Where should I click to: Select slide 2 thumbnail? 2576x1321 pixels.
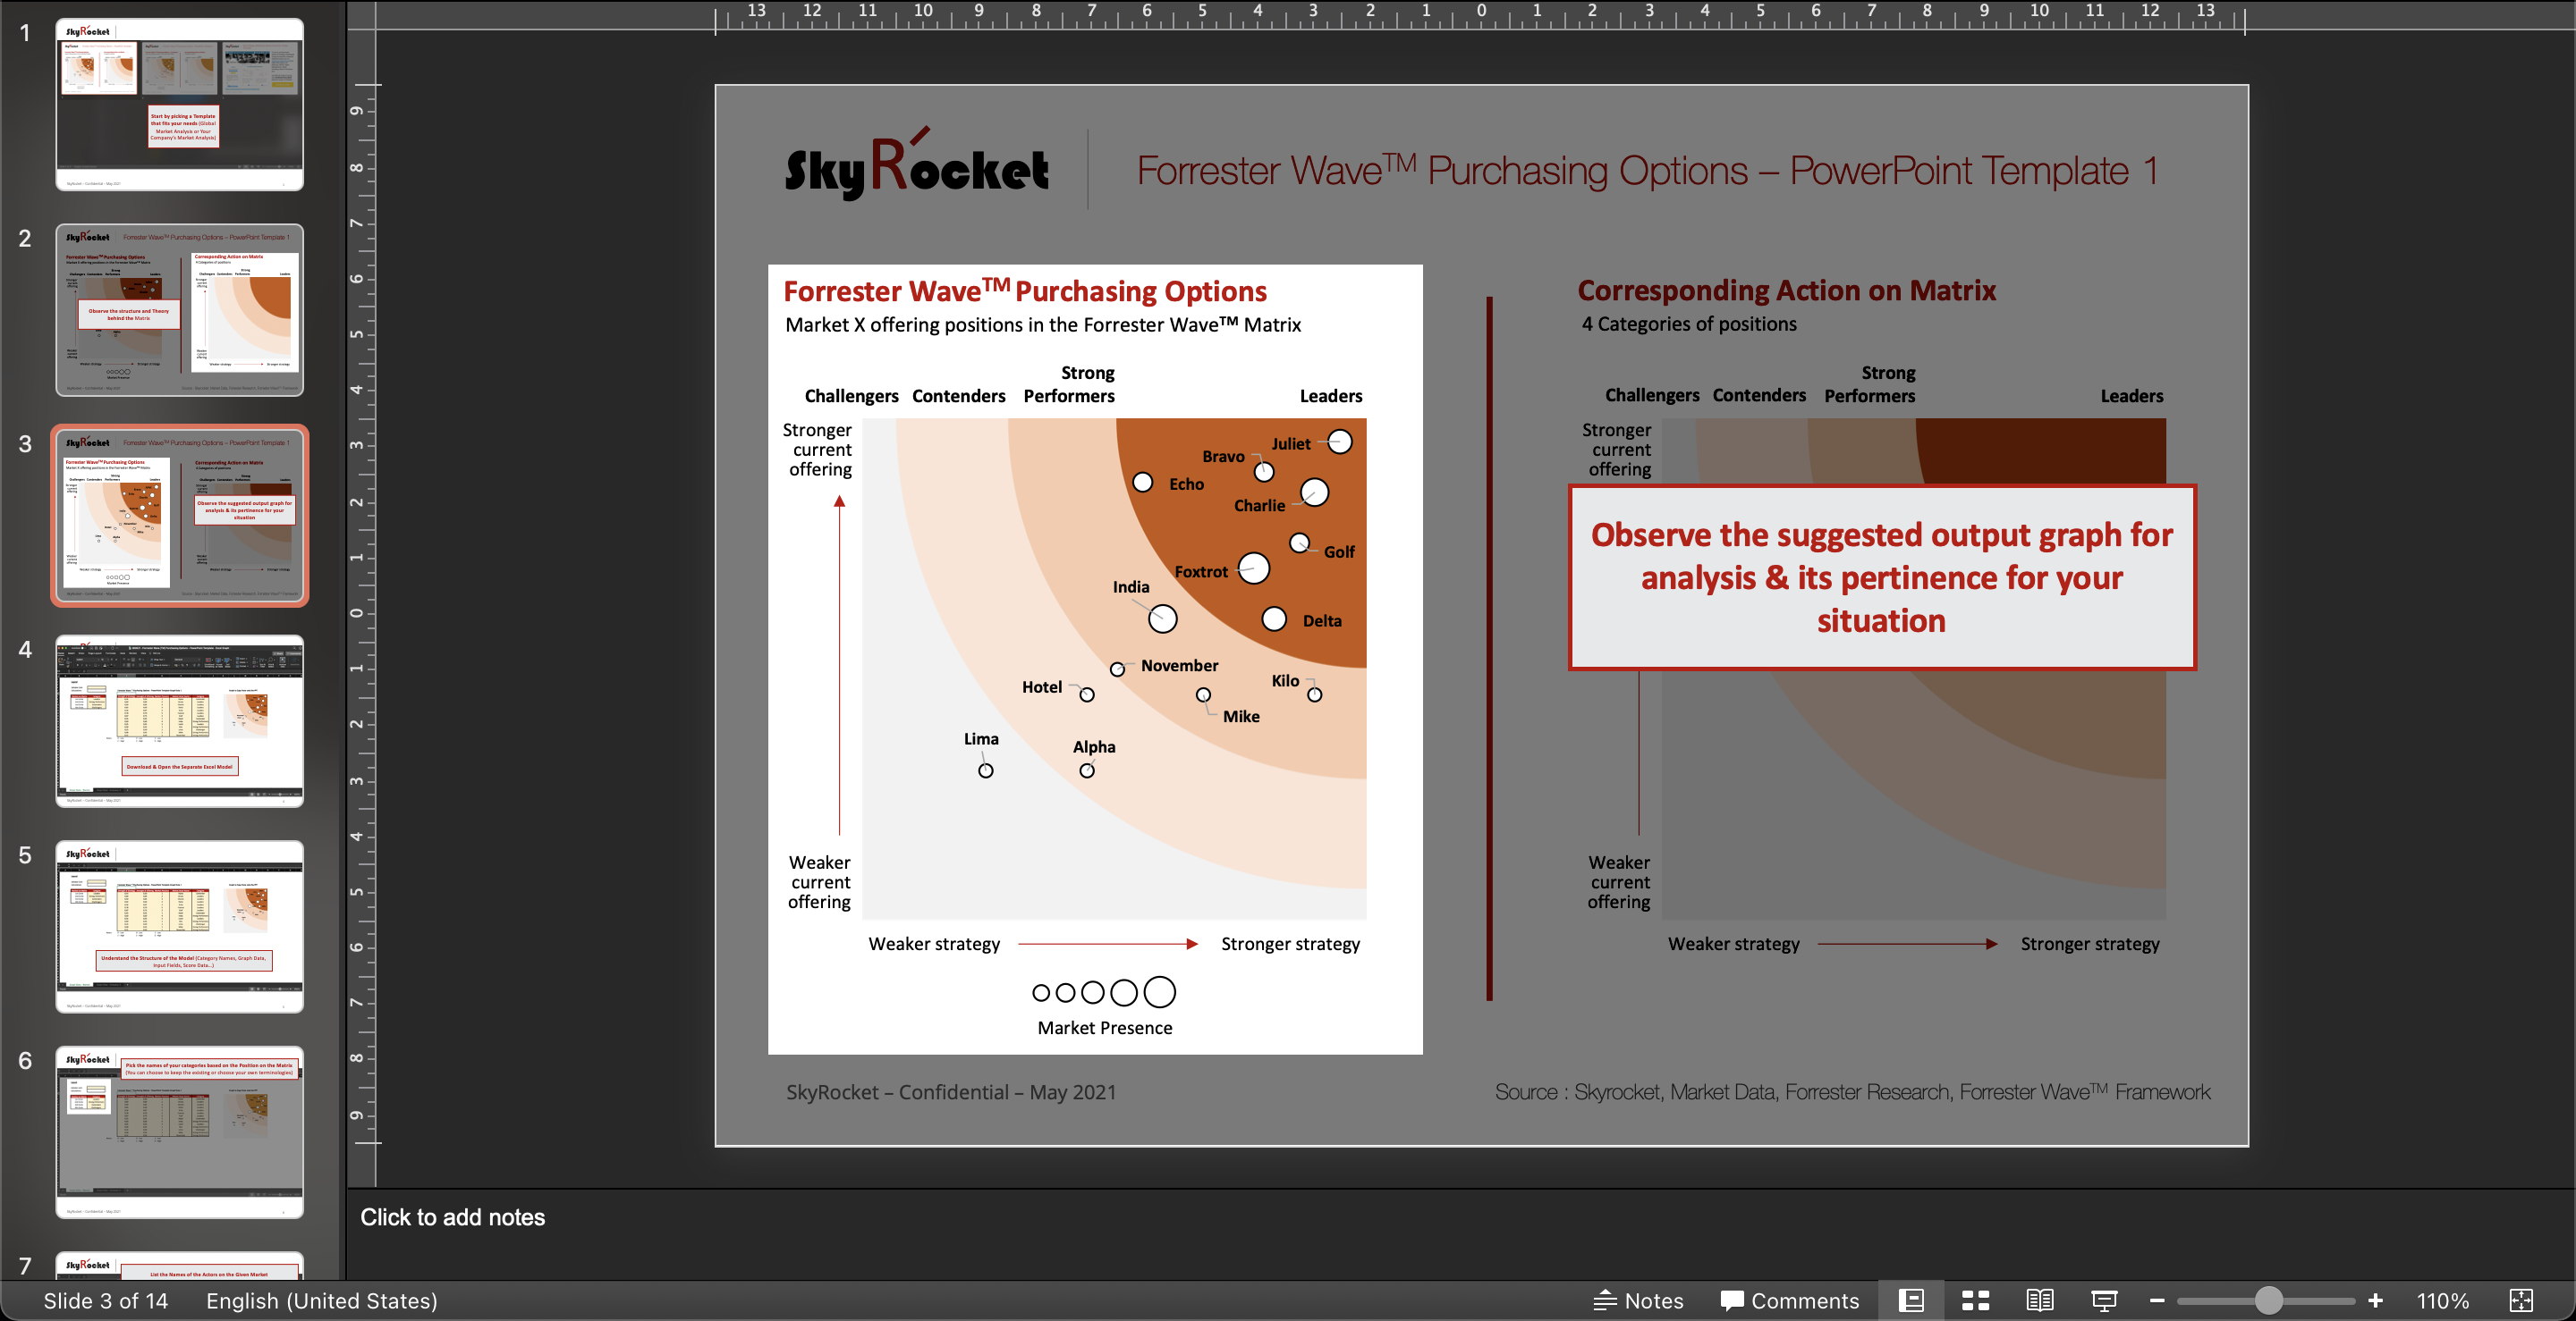(x=180, y=310)
